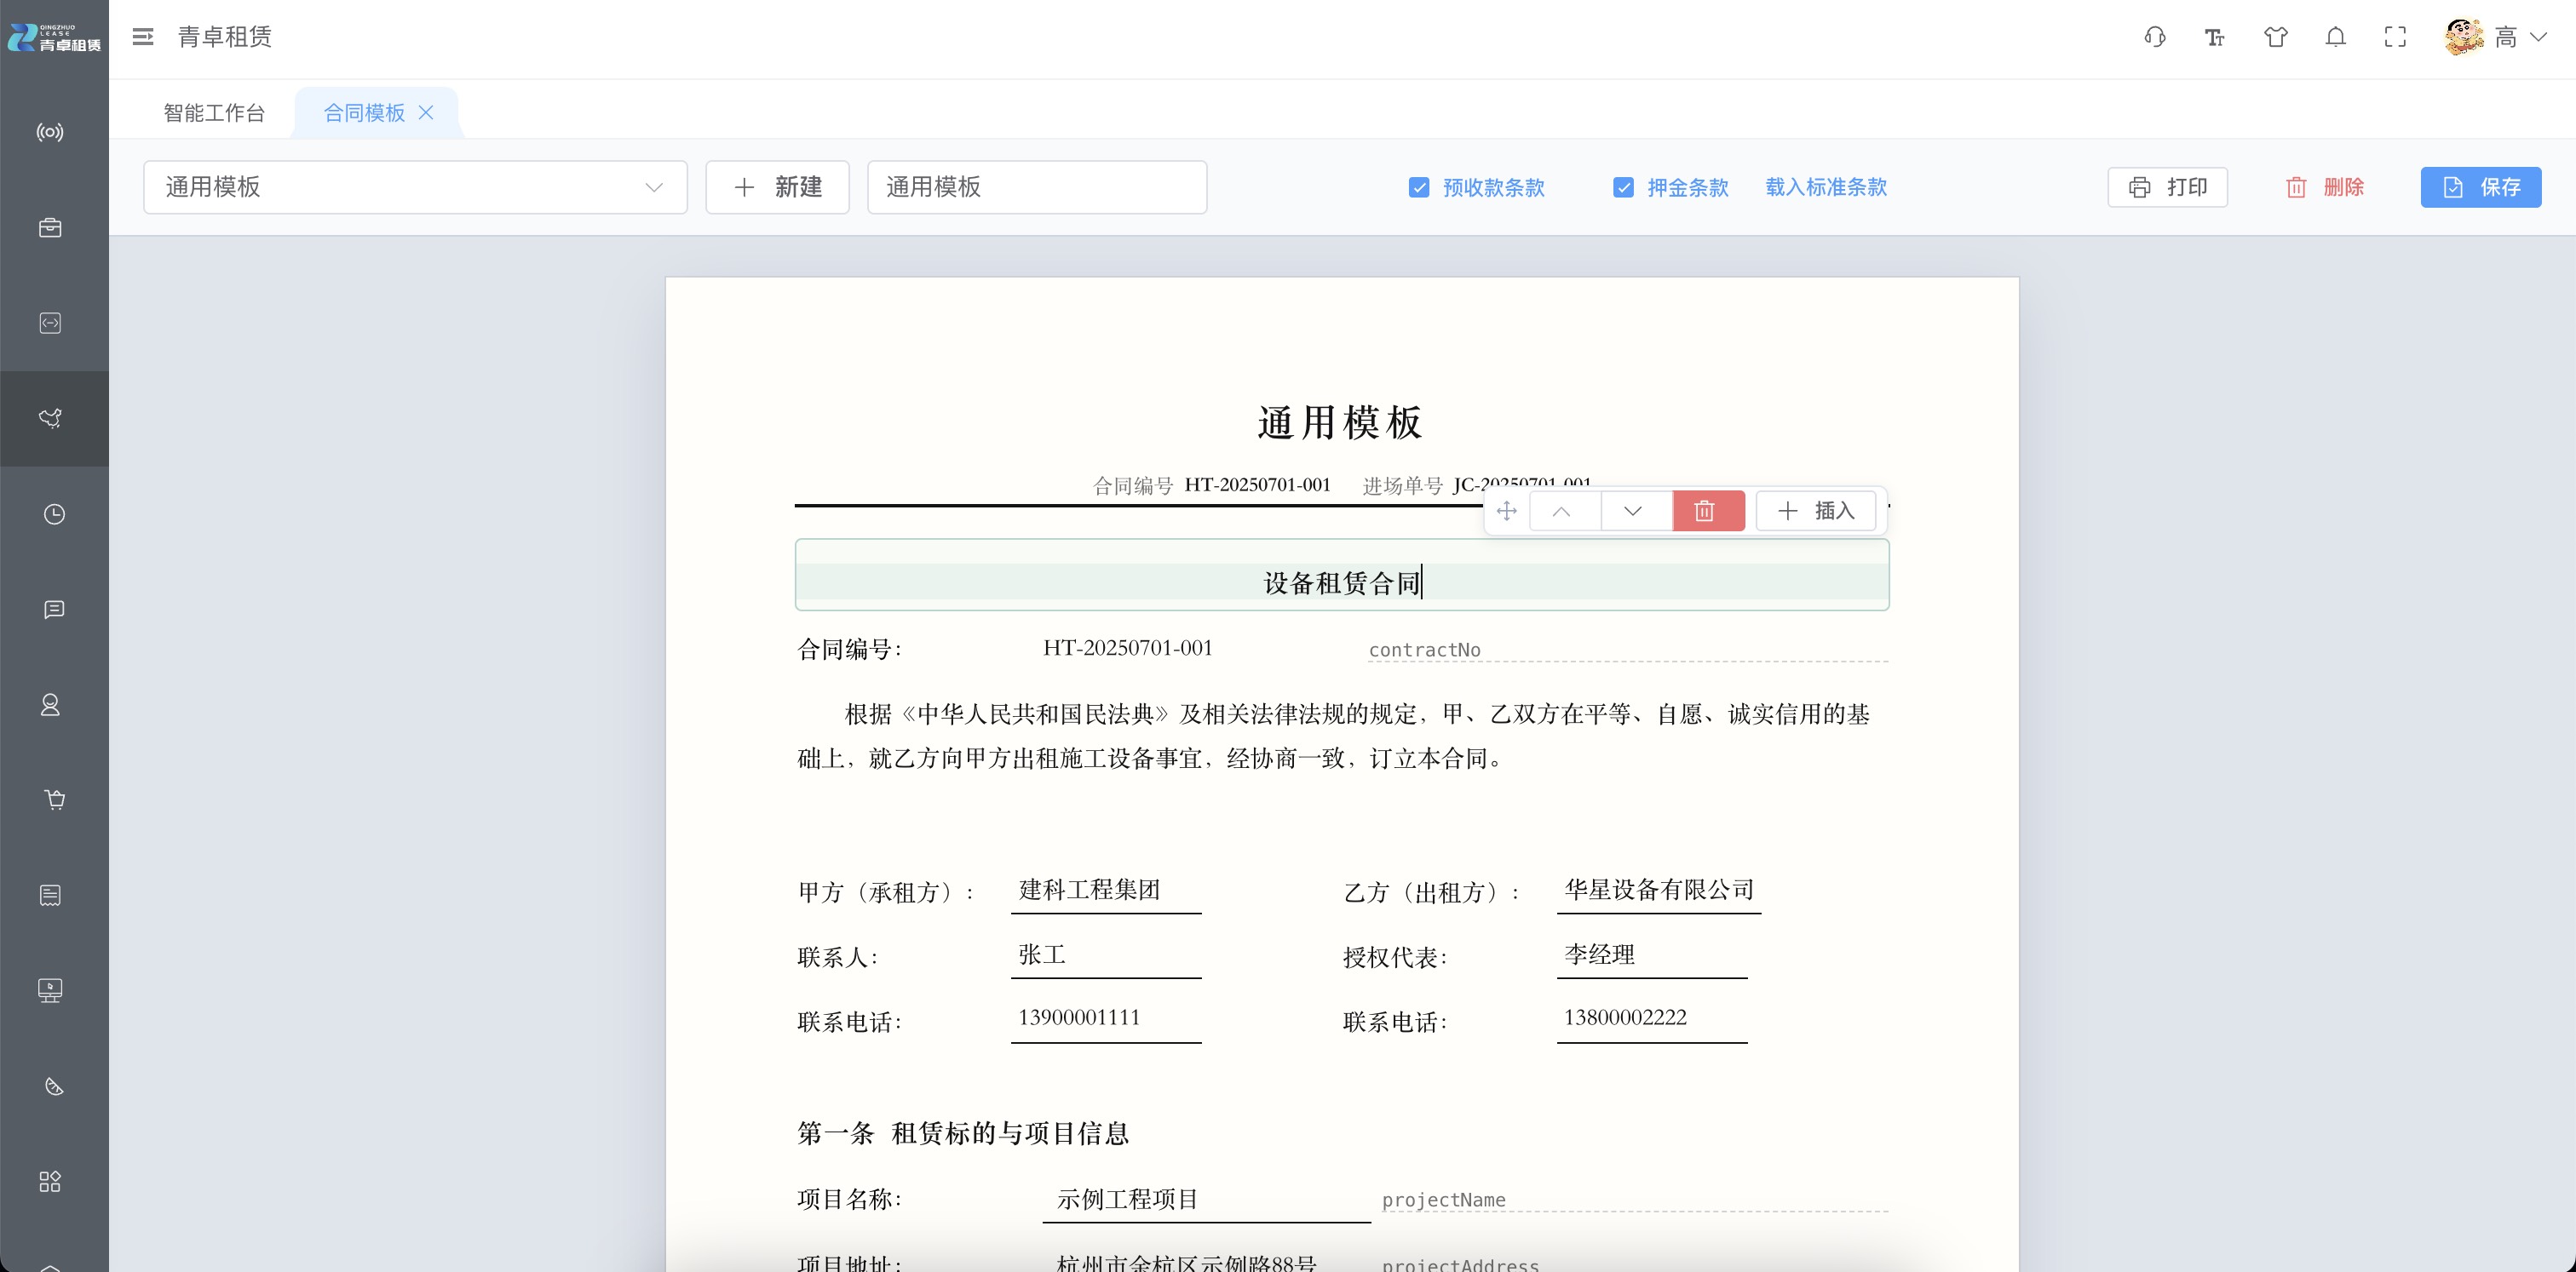
Task: Open the shopping cart sidebar icon
Action: point(54,799)
